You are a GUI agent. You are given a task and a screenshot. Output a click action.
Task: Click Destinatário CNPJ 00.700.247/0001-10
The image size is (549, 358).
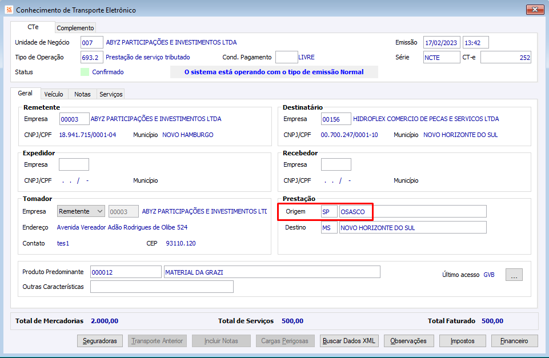[350, 135]
